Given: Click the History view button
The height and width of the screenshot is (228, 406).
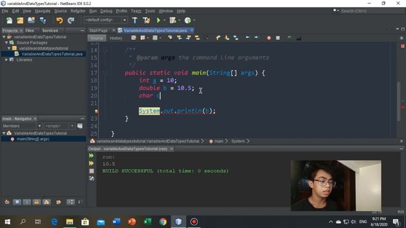Looking at the screenshot, I should 116,38.
